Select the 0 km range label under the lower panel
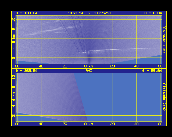This screenshot has height=137, width=172. point(89,124)
